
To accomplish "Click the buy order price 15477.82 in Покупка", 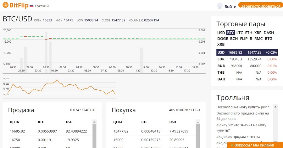I will (121, 131).
